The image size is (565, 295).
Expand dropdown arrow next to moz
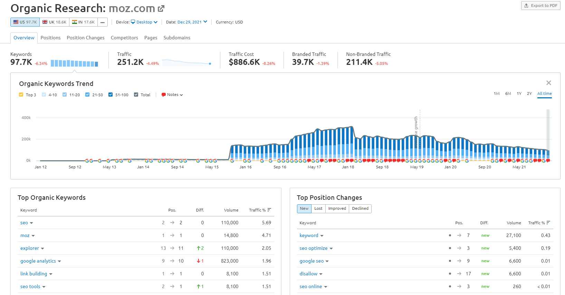coord(33,236)
